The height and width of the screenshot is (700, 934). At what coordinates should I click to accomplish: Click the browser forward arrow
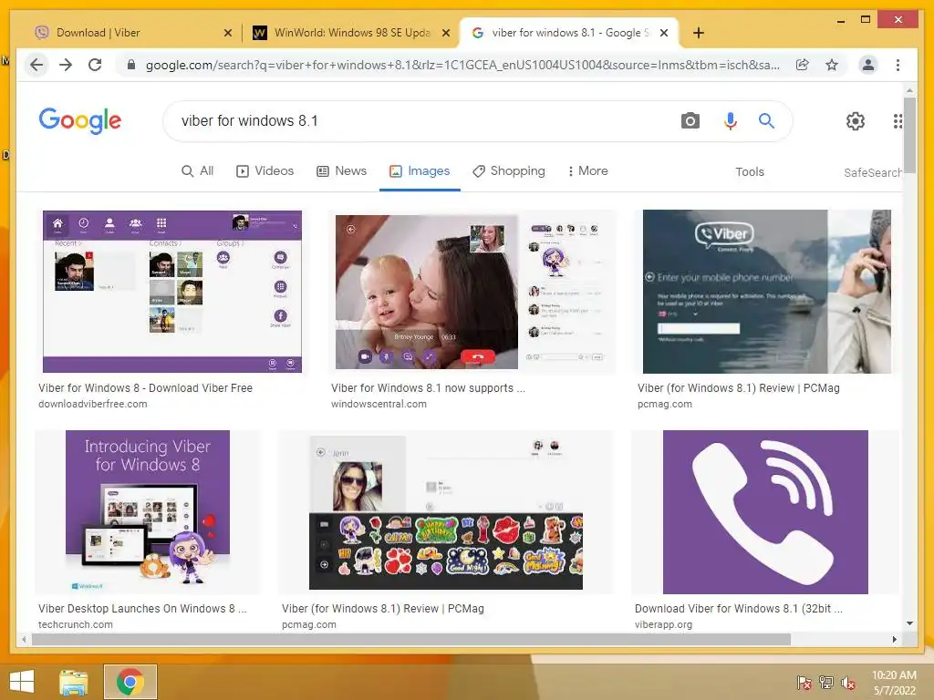coord(66,65)
